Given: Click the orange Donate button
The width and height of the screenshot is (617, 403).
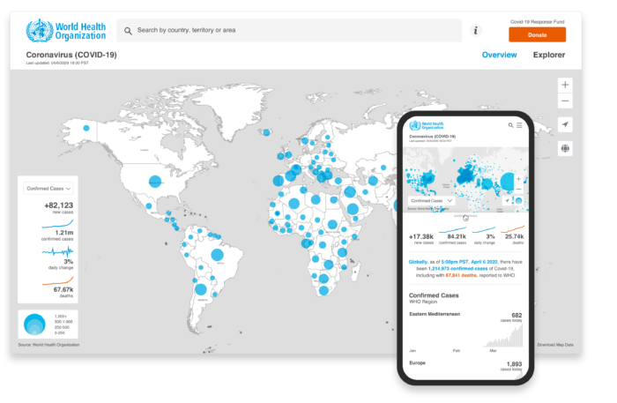Looking at the screenshot, I should [537, 34].
